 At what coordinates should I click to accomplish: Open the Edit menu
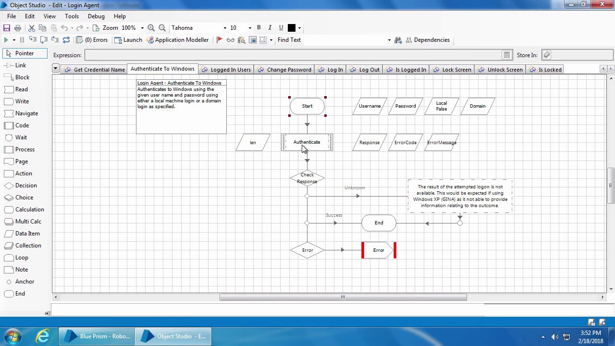[x=30, y=16]
